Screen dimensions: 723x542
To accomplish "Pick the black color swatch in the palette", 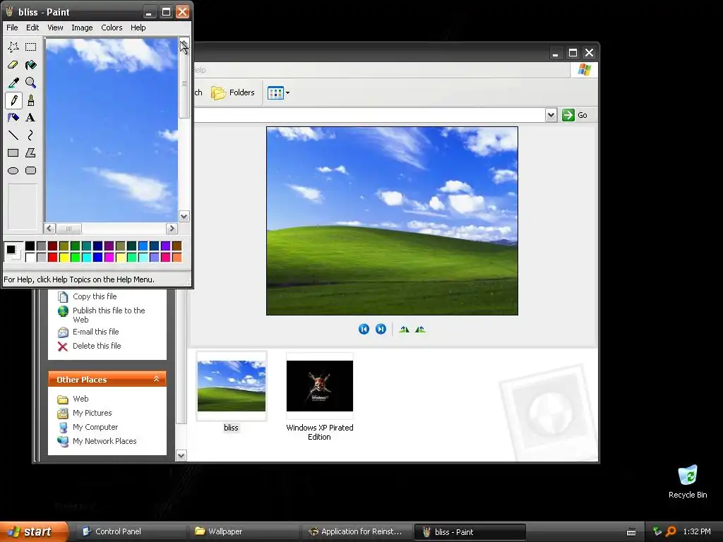I will pyautogui.click(x=30, y=246).
